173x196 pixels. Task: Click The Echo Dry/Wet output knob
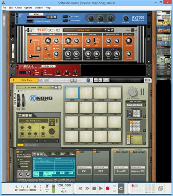point(128,41)
